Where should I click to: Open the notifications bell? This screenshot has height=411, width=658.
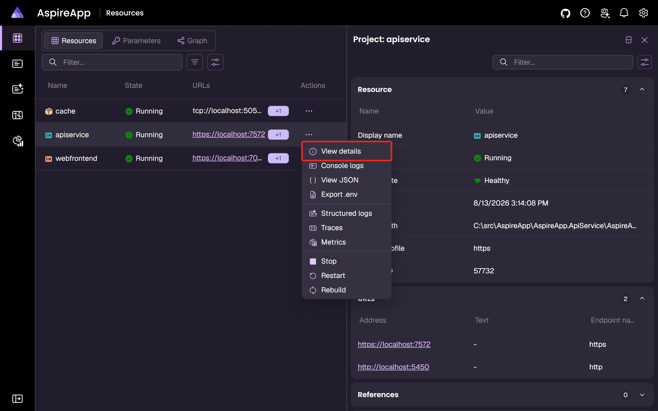[x=624, y=13]
